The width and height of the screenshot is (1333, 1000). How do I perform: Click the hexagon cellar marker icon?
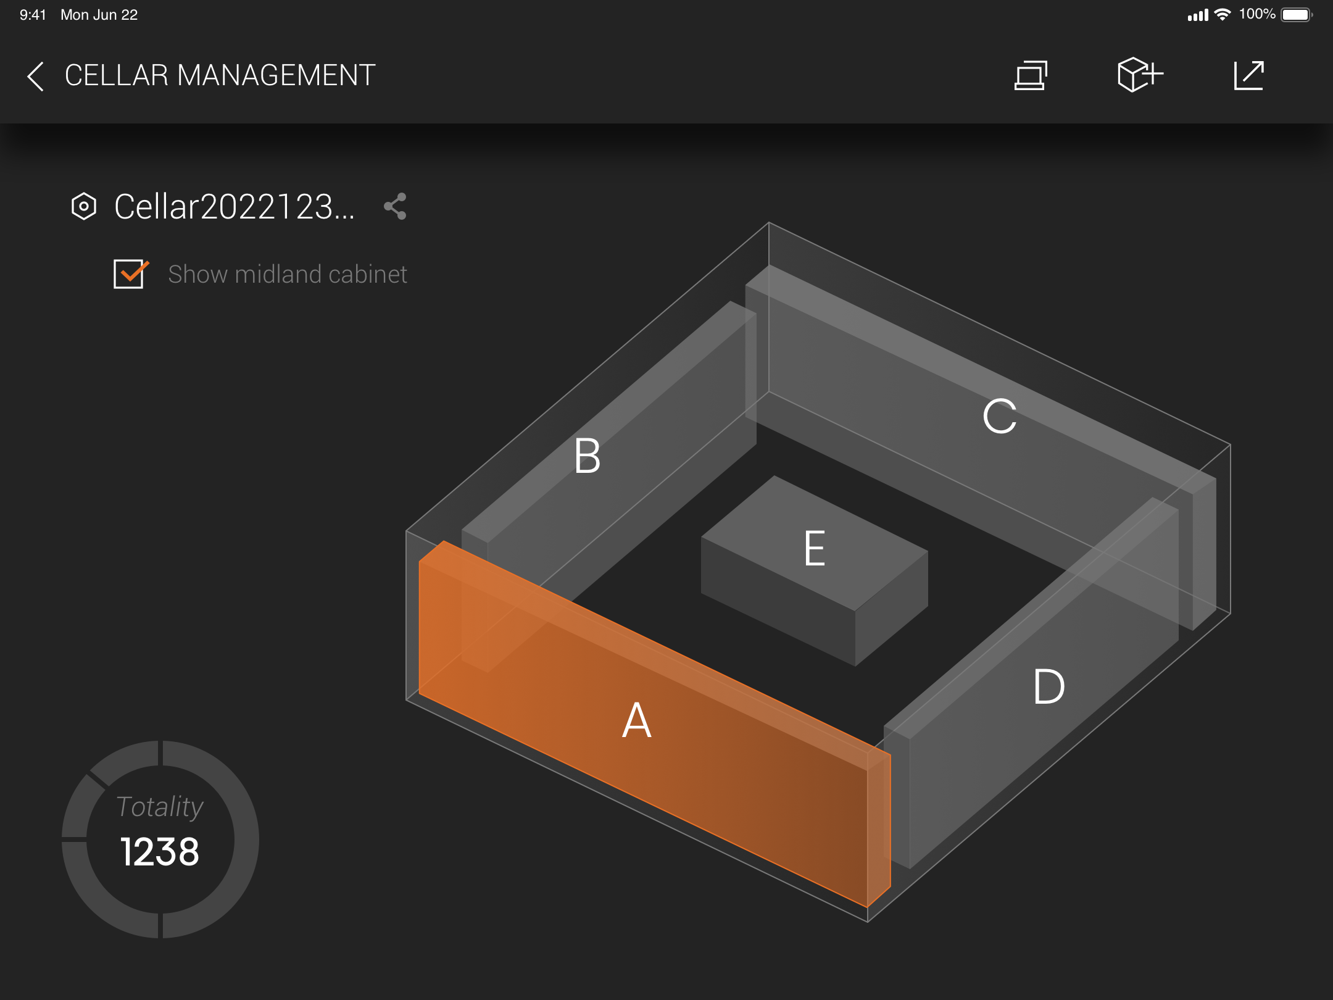click(84, 207)
